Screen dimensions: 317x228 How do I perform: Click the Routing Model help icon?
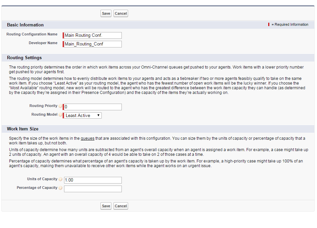(x=60, y=115)
